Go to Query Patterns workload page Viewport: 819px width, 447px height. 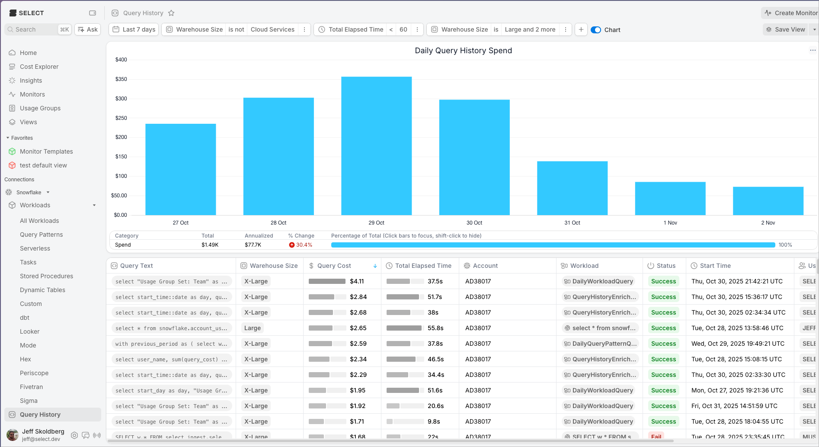click(42, 235)
